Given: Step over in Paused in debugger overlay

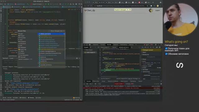Looking at the screenshot, I should [130, 10].
